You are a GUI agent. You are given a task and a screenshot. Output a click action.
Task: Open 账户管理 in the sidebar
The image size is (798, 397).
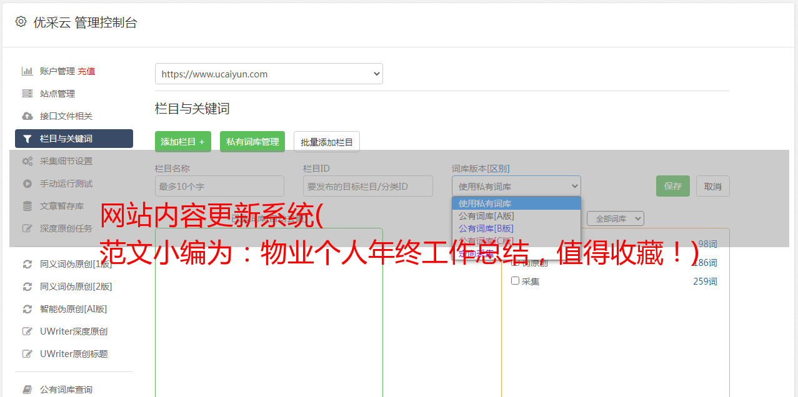tap(57, 71)
